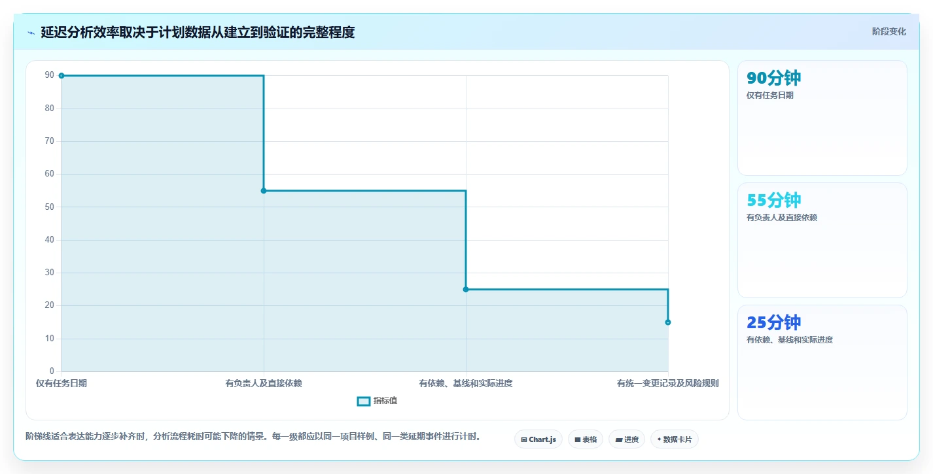Viewport: 933px width, 474px height.
Task: Click the 仅有任务日期 caption in the first card
Action: pyautogui.click(x=770, y=95)
